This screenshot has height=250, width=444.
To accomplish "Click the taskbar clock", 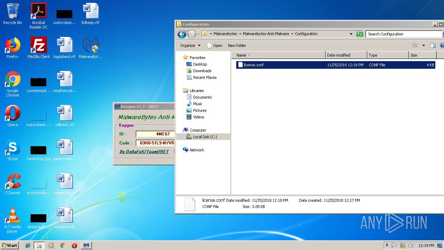I will pos(426,245).
